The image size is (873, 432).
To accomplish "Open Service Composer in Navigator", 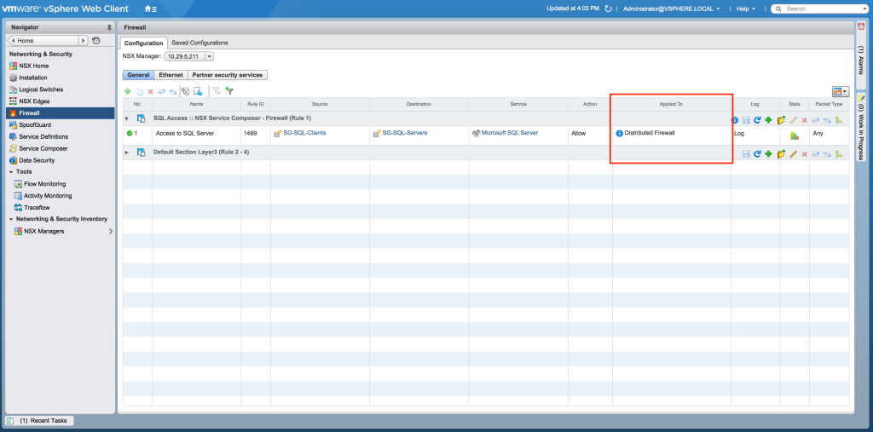I will pos(43,148).
